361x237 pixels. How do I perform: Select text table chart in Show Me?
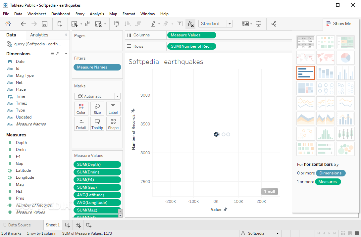point(305,42)
